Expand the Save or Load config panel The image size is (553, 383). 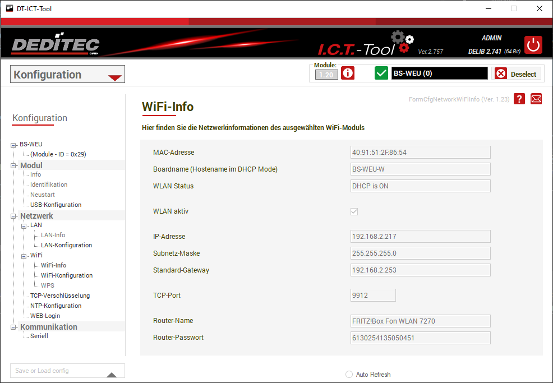tap(112, 374)
